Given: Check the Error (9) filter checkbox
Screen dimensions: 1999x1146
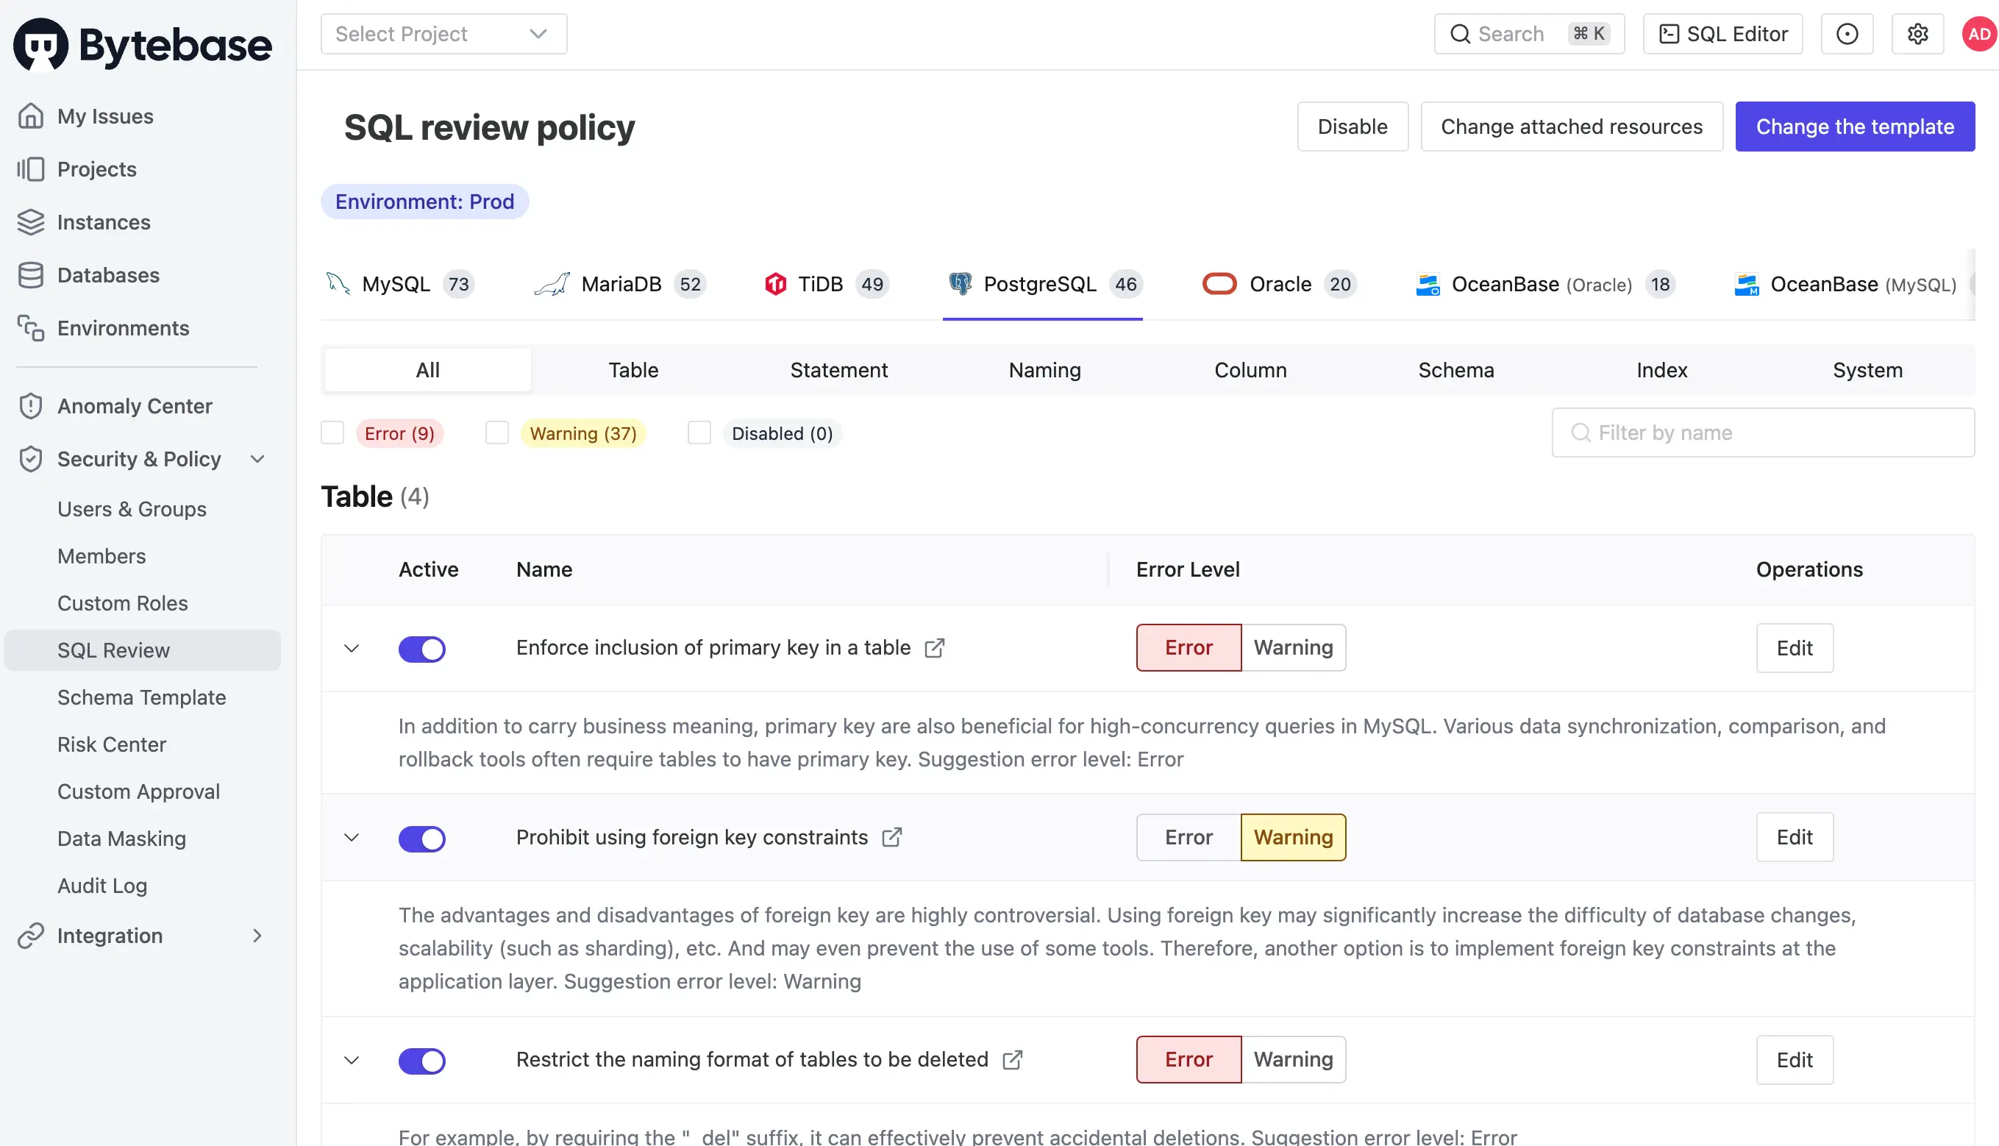Looking at the screenshot, I should [x=332, y=433].
